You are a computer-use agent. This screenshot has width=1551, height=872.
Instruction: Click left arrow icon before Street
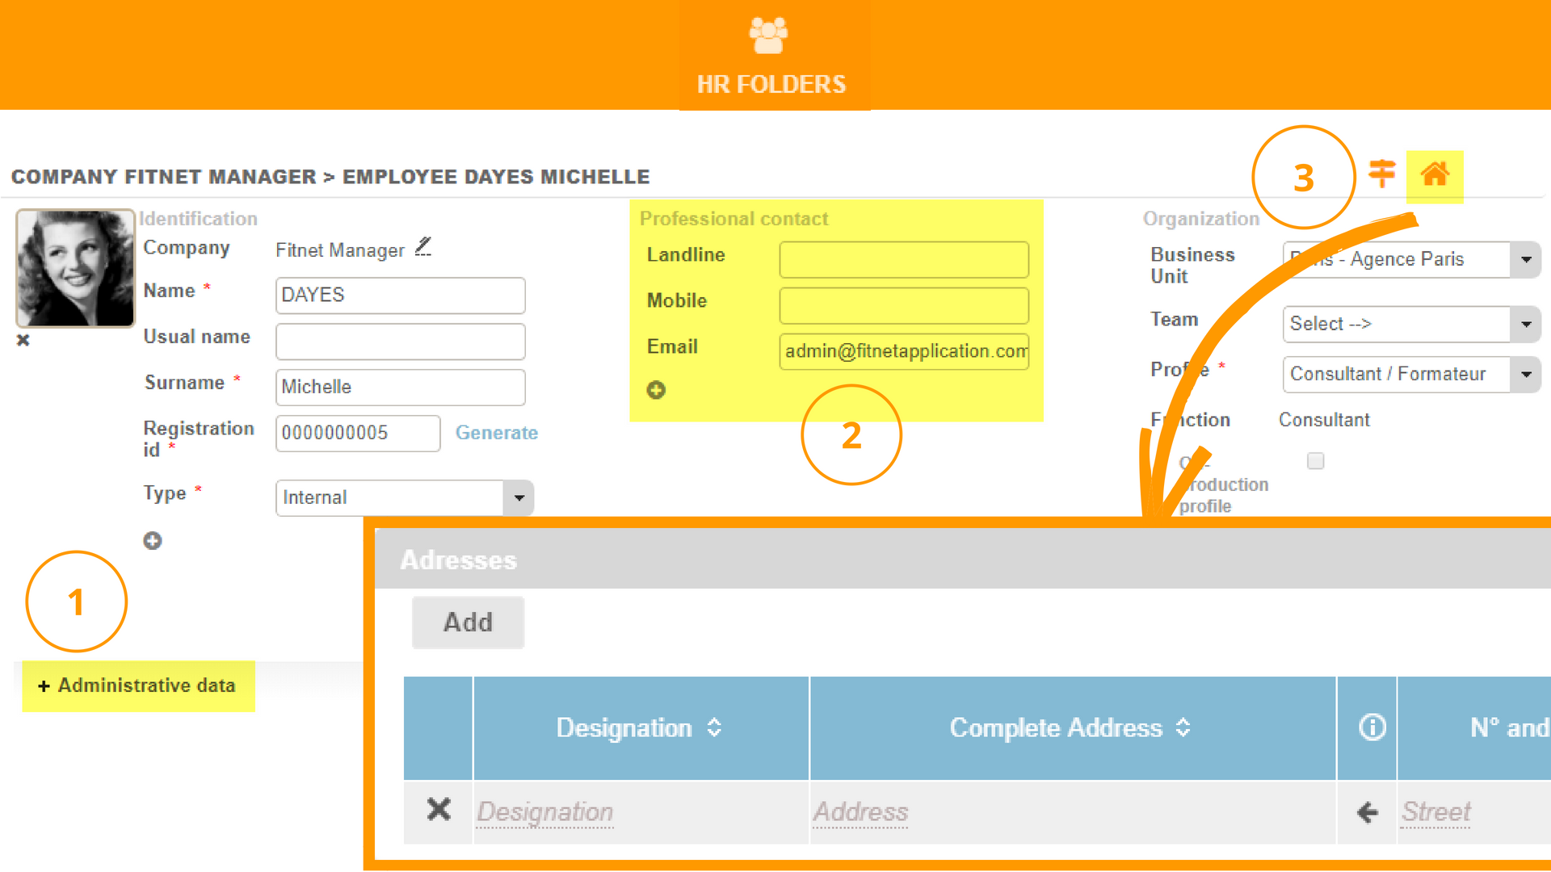(1368, 811)
